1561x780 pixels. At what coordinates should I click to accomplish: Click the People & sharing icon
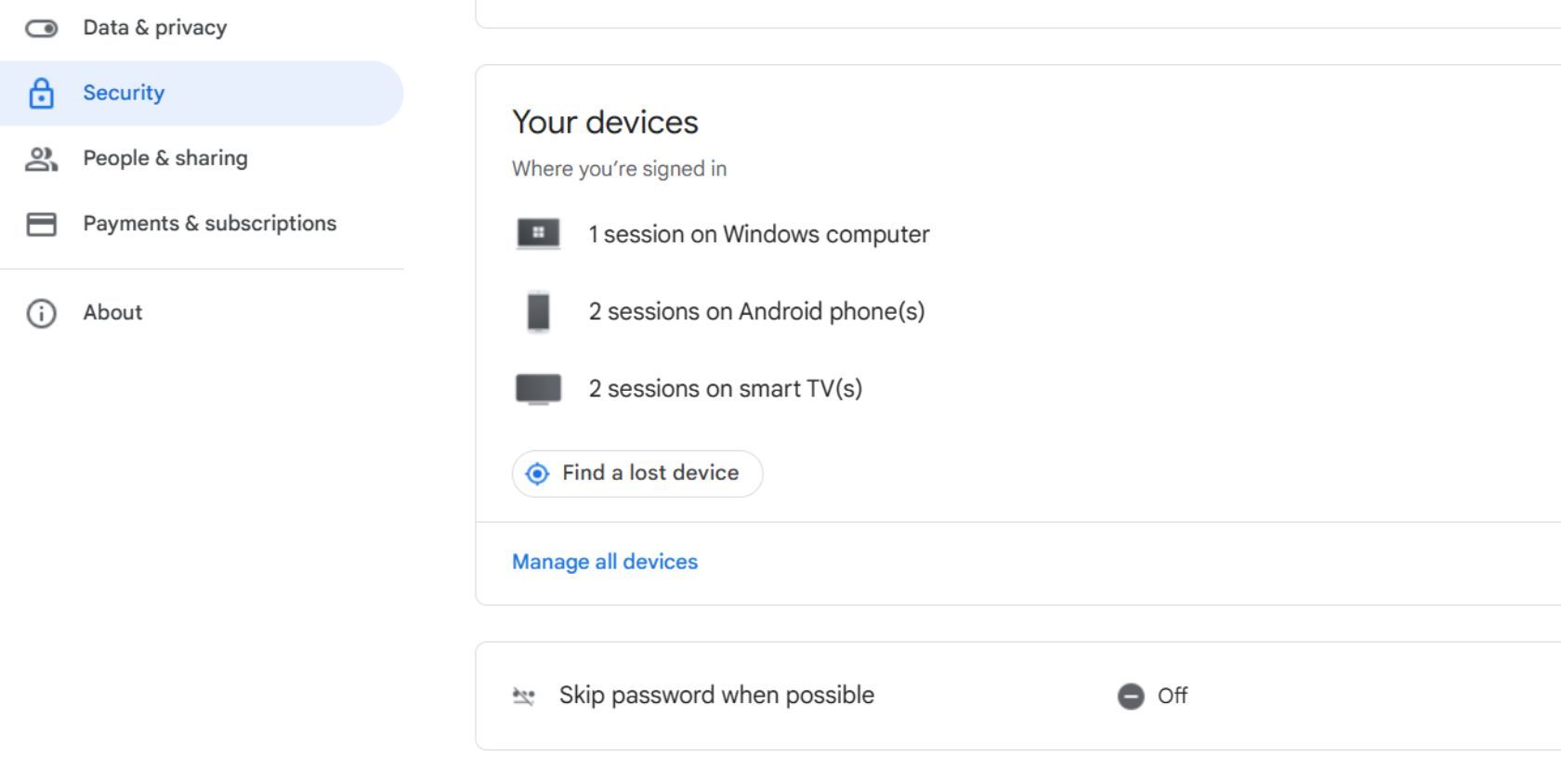41,158
